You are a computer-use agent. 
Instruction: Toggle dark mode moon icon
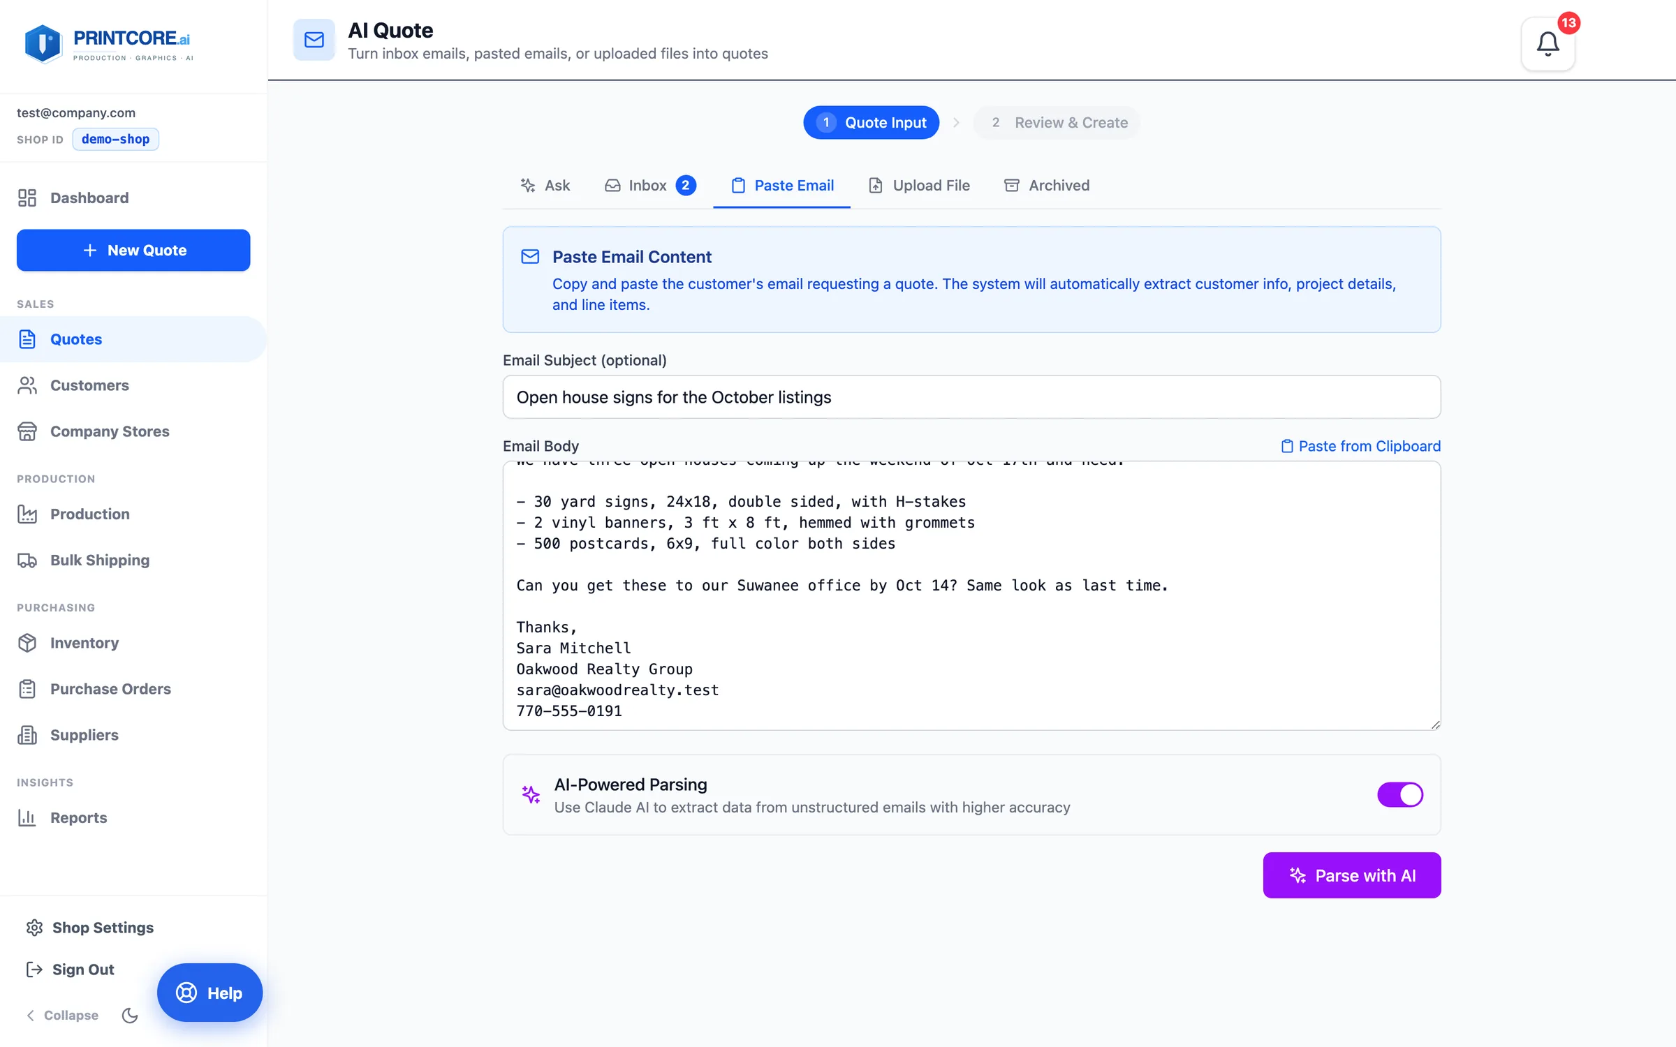click(x=130, y=1016)
